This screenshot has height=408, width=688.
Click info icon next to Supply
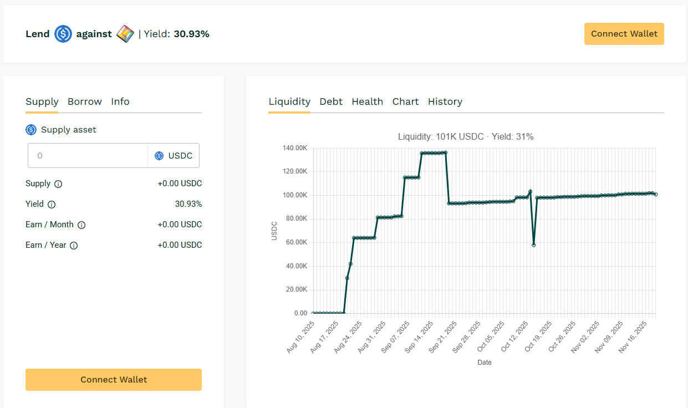coord(58,184)
